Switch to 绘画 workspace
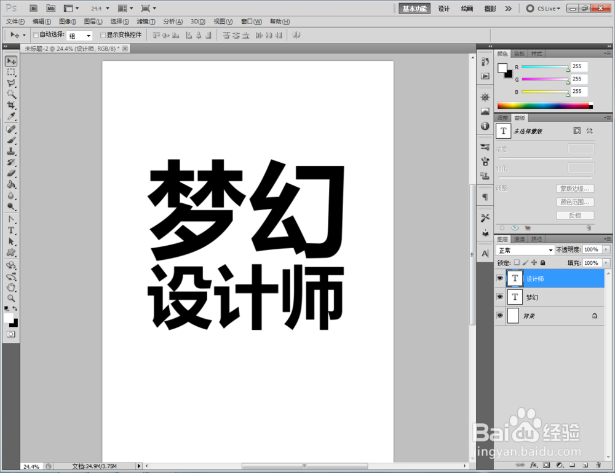 click(x=467, y=8)
